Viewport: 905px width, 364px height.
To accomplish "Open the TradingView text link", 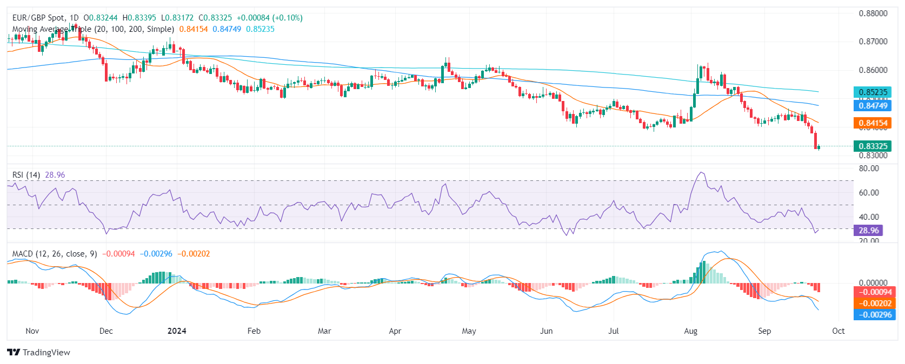I will 46,352.
